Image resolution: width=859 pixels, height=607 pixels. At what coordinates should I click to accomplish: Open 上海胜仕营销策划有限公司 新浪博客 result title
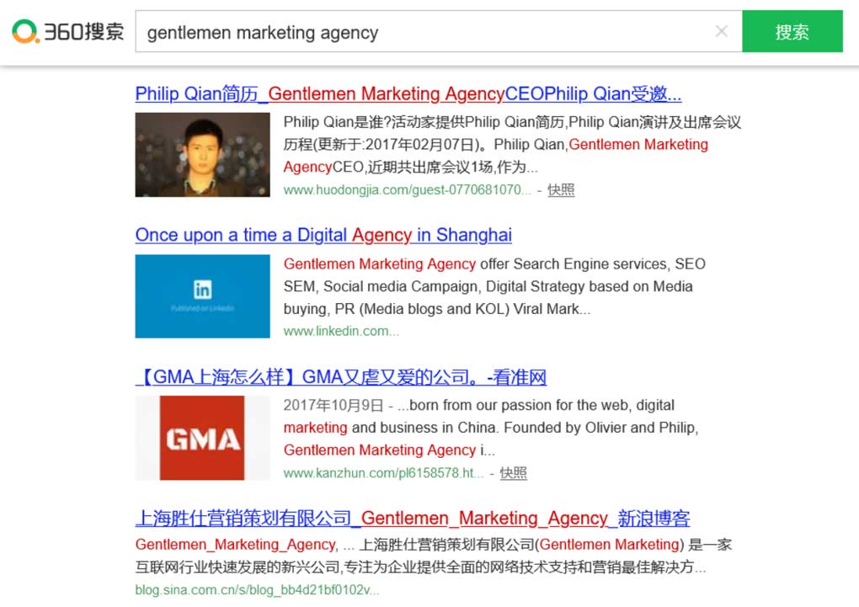click(413, 519)
